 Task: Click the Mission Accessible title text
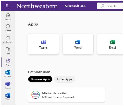54,93
